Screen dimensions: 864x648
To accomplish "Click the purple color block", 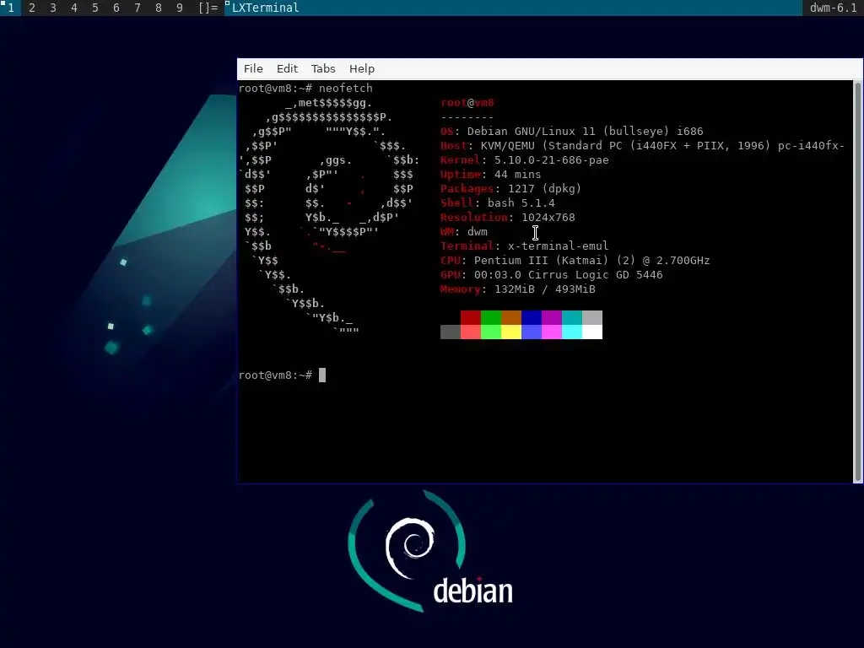I will click(x=552, y=317).
